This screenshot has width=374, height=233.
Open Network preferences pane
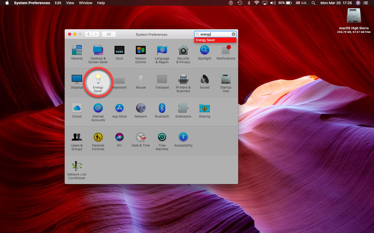click(x=141, y=111)
